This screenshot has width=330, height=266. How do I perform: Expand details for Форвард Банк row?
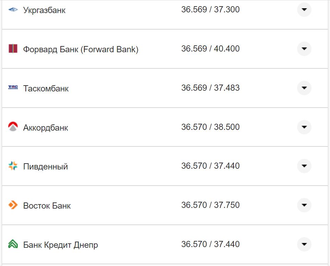[x=304, y=49]
